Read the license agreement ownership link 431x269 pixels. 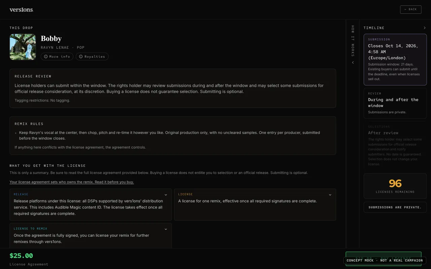[72, 182]
